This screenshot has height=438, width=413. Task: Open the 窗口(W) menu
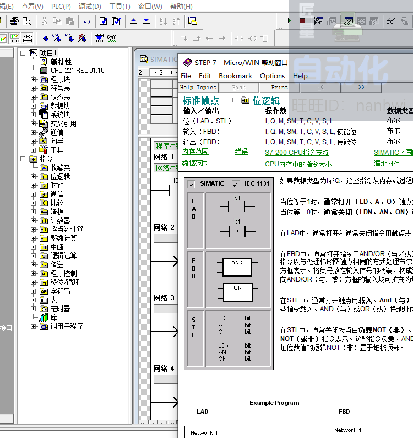(x=150, y=6)
